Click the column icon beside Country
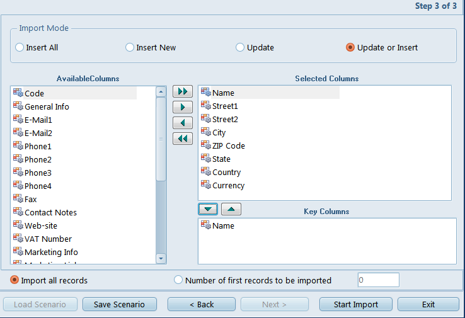Image resolution: width=465 pixels, height=318 pixels. tap(206, 171)
